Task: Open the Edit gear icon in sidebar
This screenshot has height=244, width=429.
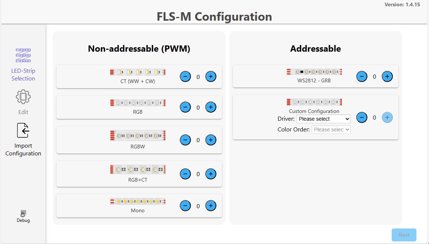Action: (23, 96)
